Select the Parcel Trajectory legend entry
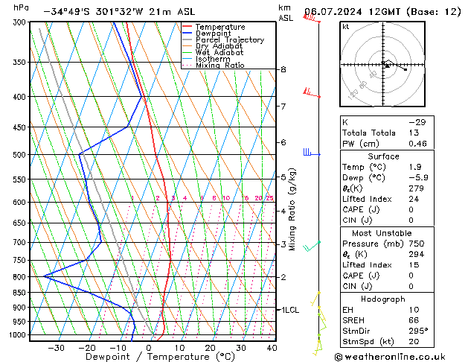 pyautogui.click(x=228, y=40)
